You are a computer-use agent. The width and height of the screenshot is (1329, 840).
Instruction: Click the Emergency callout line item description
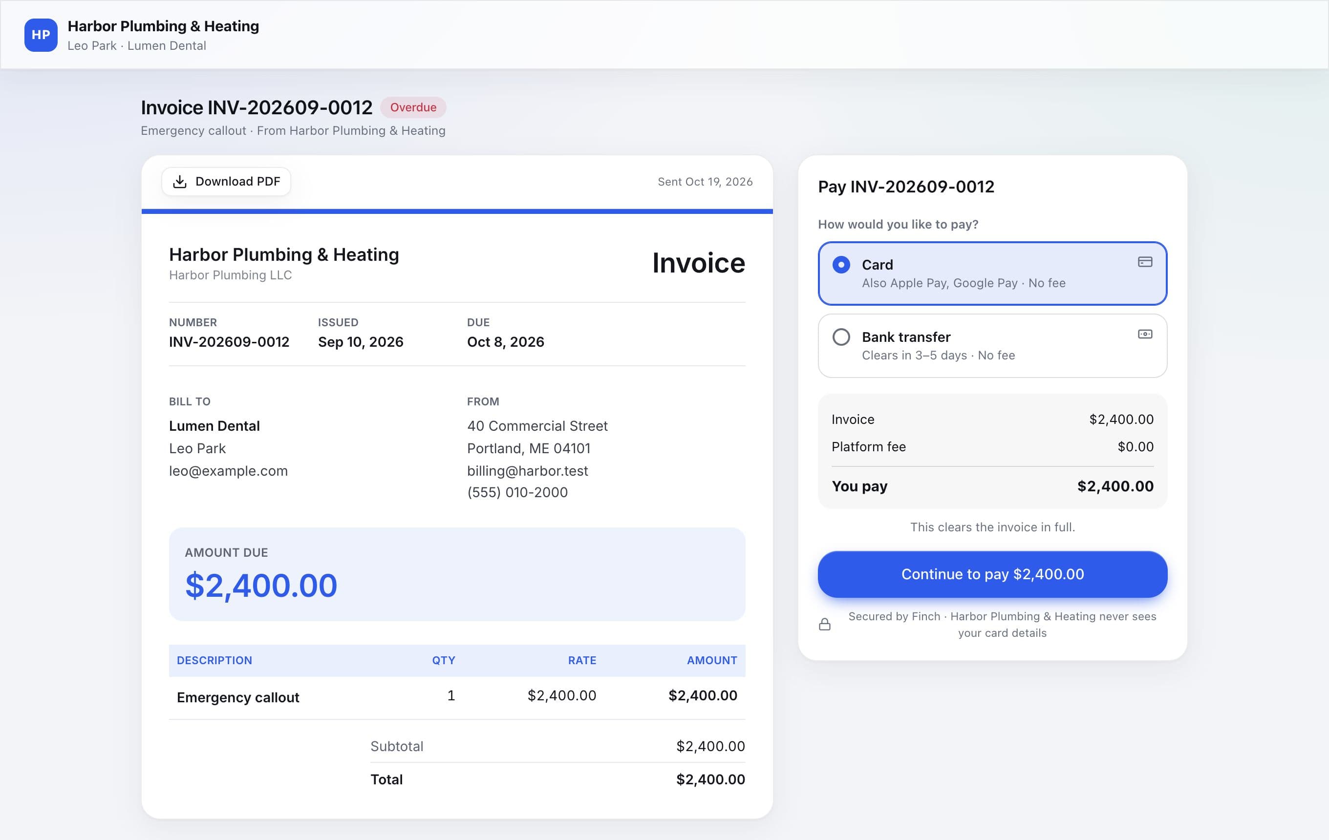click(238, 698)
